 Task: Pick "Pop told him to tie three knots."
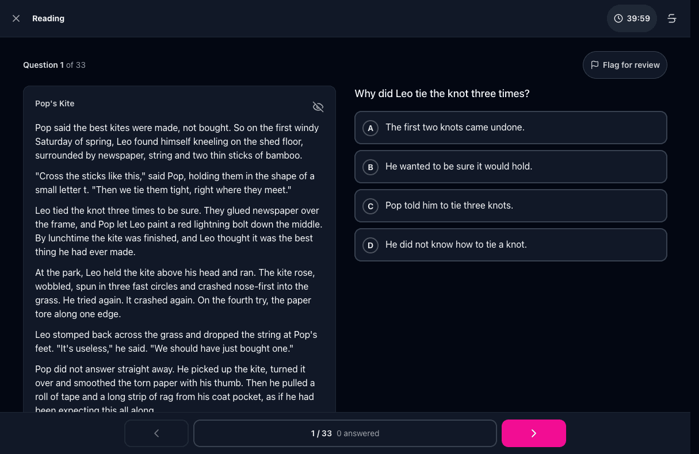click(x=511, y=206)
